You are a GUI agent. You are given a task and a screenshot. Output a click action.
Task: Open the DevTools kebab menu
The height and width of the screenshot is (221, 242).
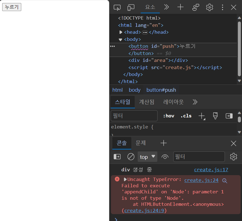pyautogui.click(x=222, y=7)
